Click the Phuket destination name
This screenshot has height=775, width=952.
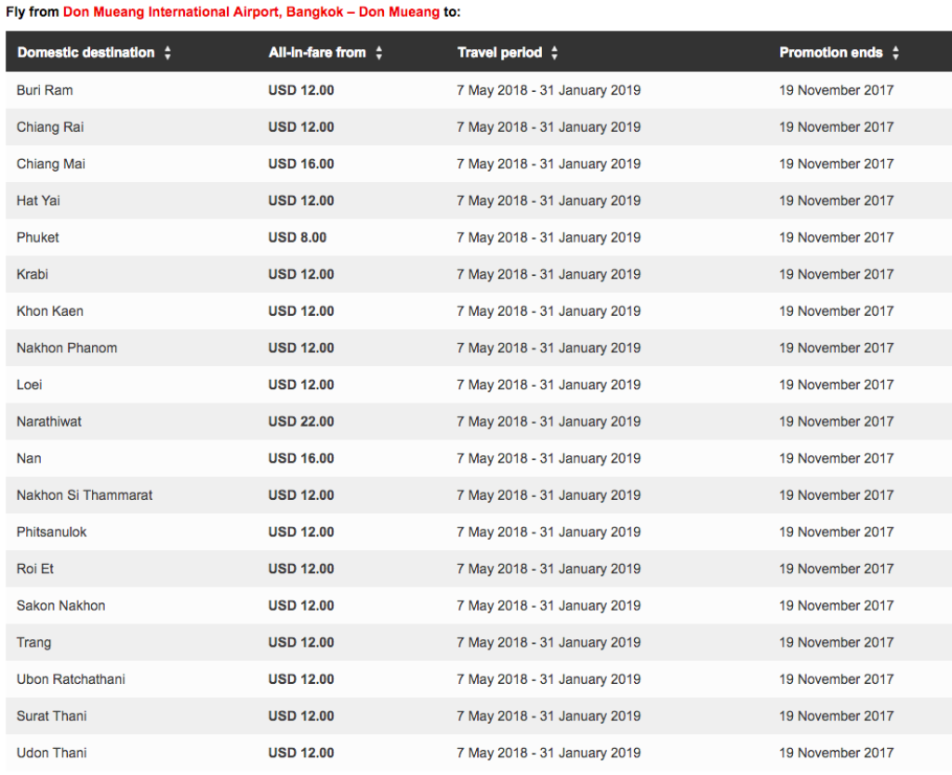tap(38, 237)
